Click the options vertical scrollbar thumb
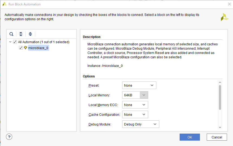This screenshot has width=233, height=146. click(x=220, y=97)
